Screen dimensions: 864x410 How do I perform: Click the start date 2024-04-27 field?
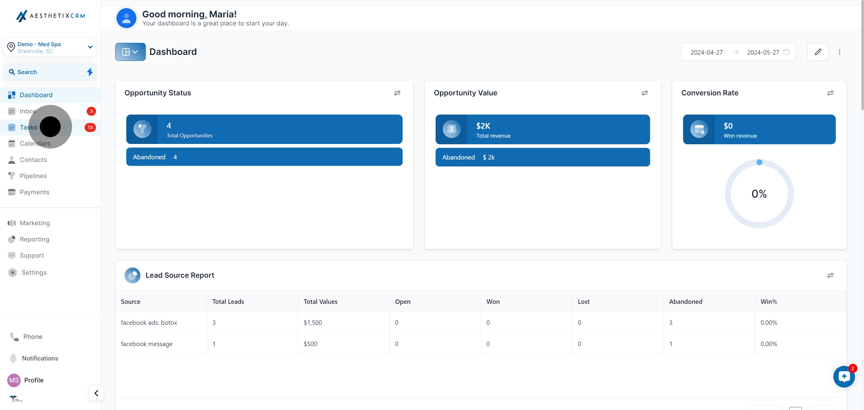point(706,52)
